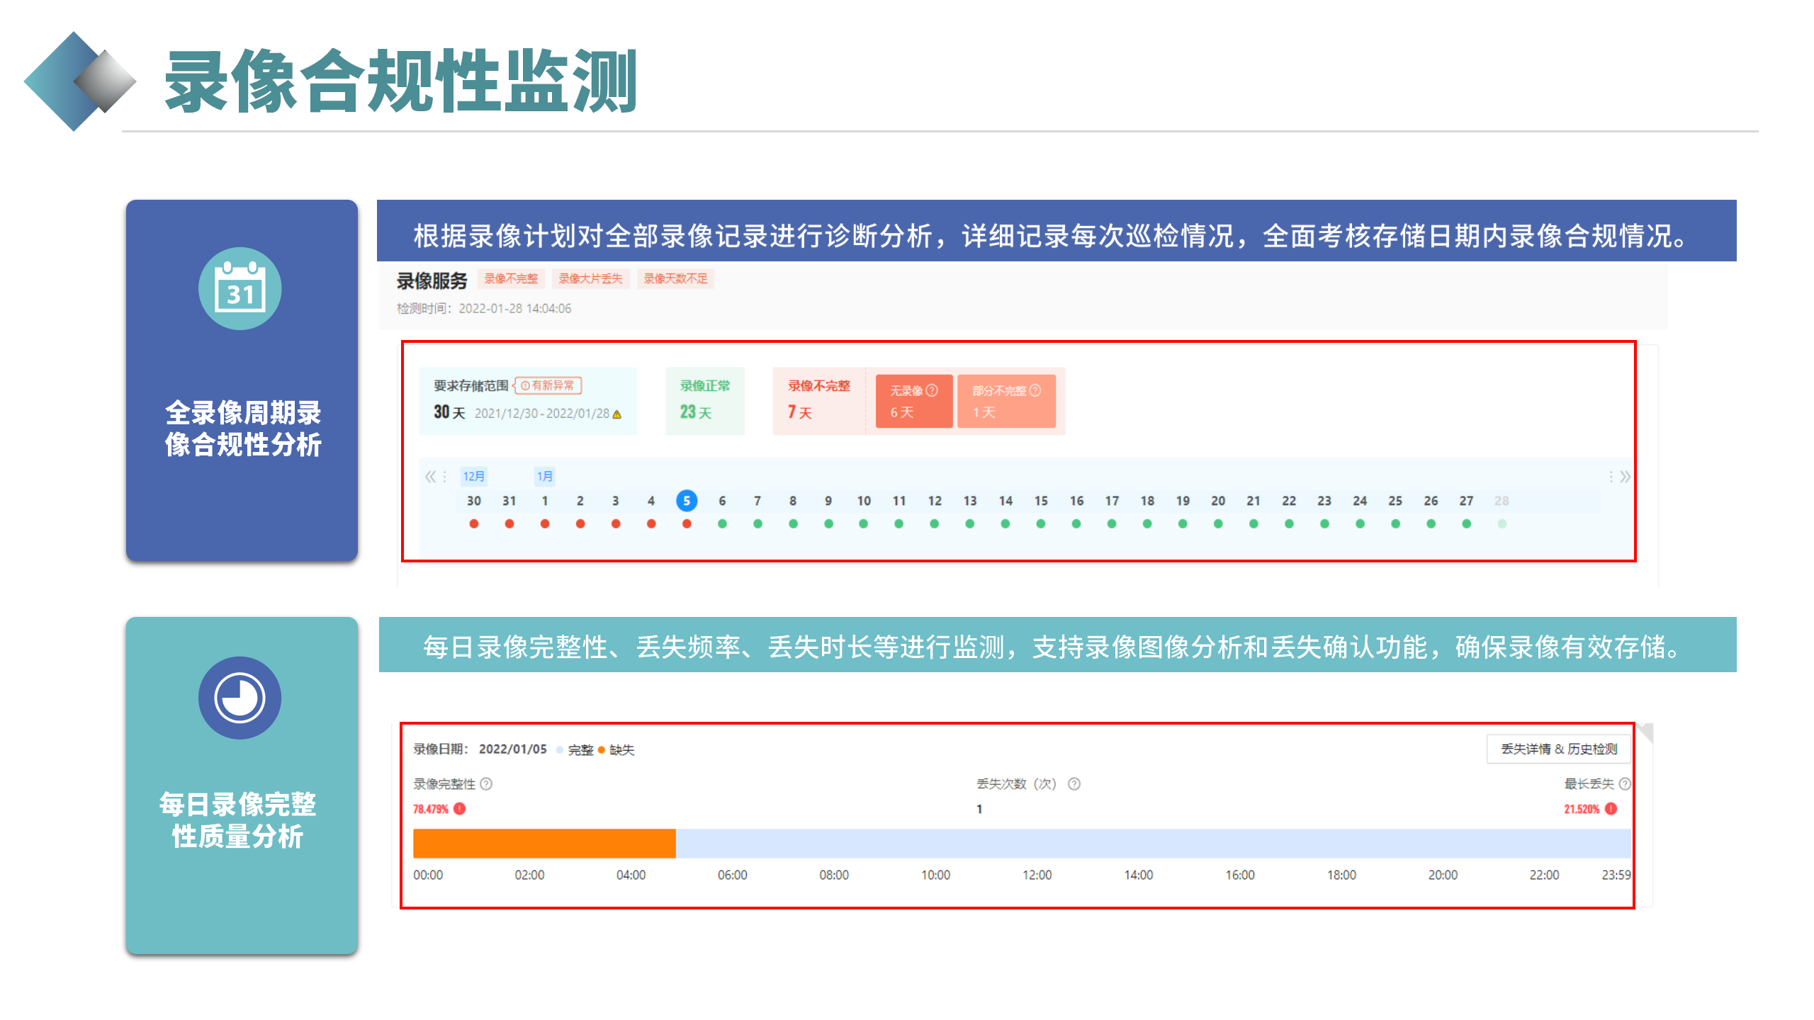Select the 12月 month label
Screen dimensions: 1814x1020
point(473,477)
